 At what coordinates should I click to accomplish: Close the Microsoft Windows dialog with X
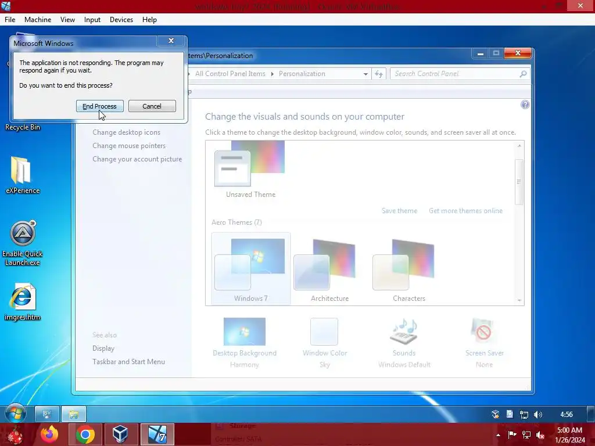[x=171, y=41]
